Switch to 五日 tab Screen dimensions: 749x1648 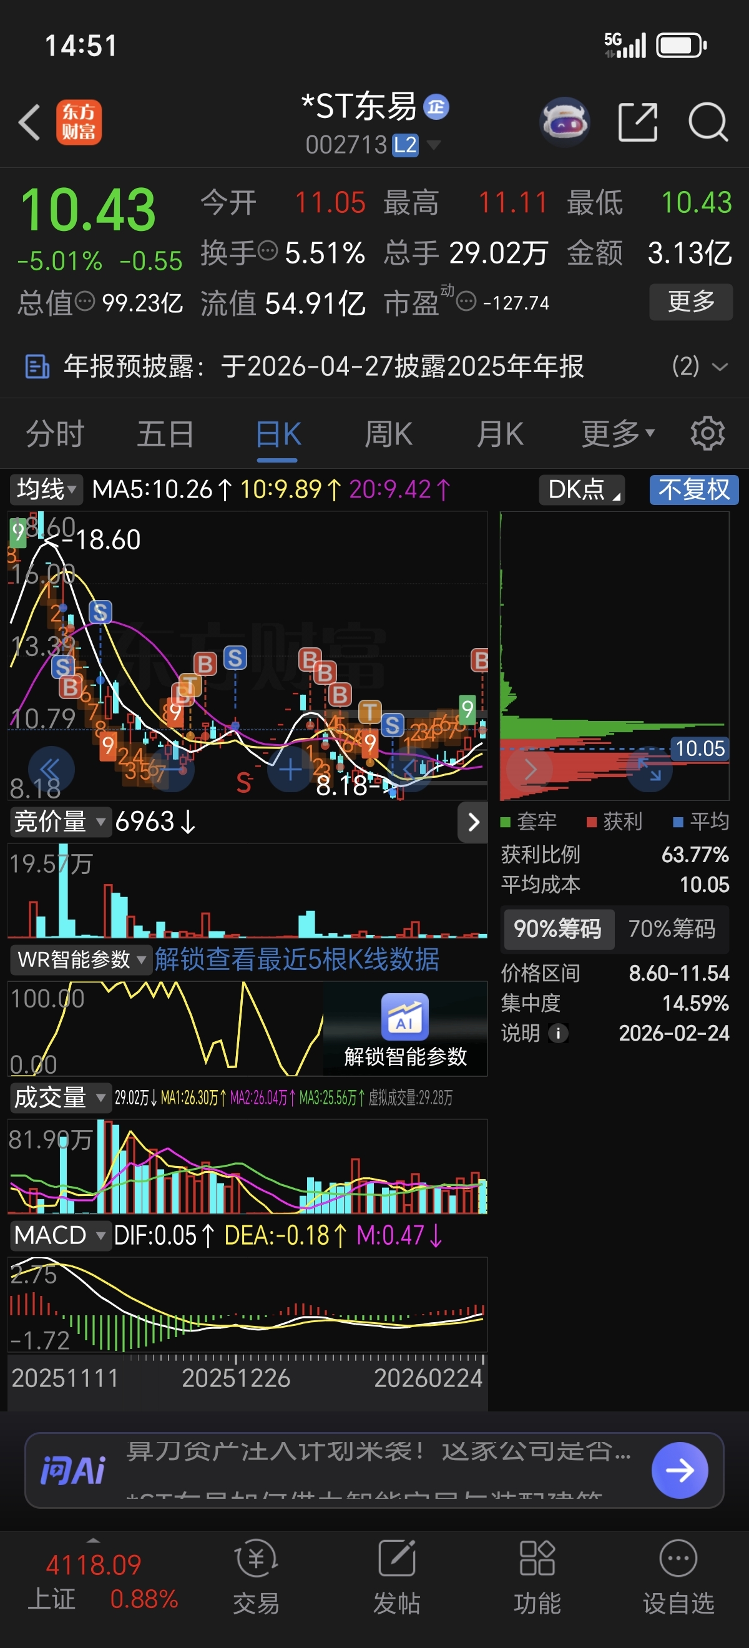click(x=165, y=434)
